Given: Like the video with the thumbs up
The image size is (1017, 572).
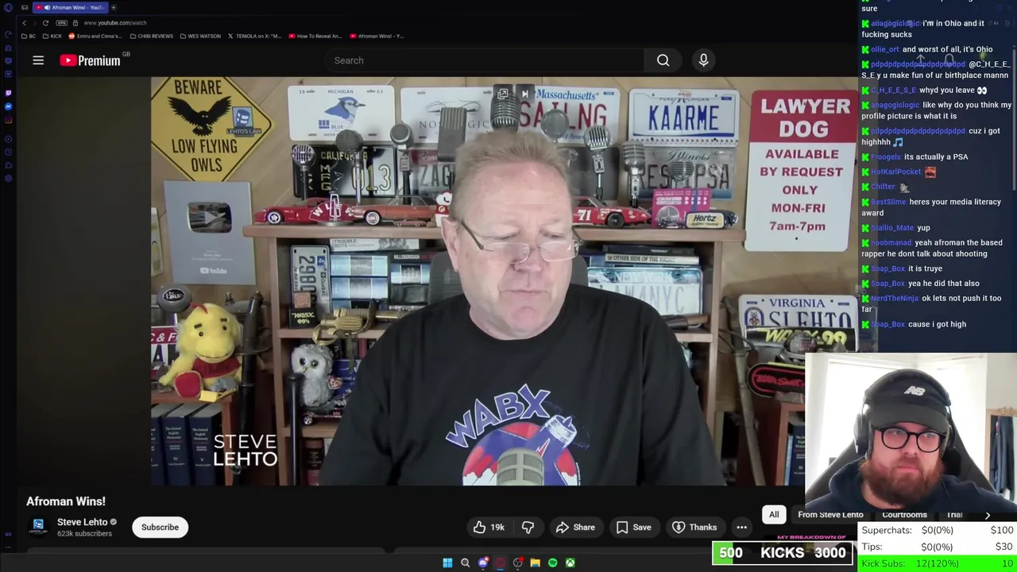Looking at the screenshot, I should [489, 527].
